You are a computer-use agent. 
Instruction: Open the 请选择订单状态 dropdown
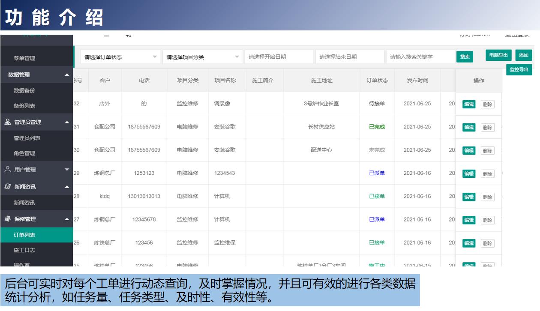tap(120, 57)
